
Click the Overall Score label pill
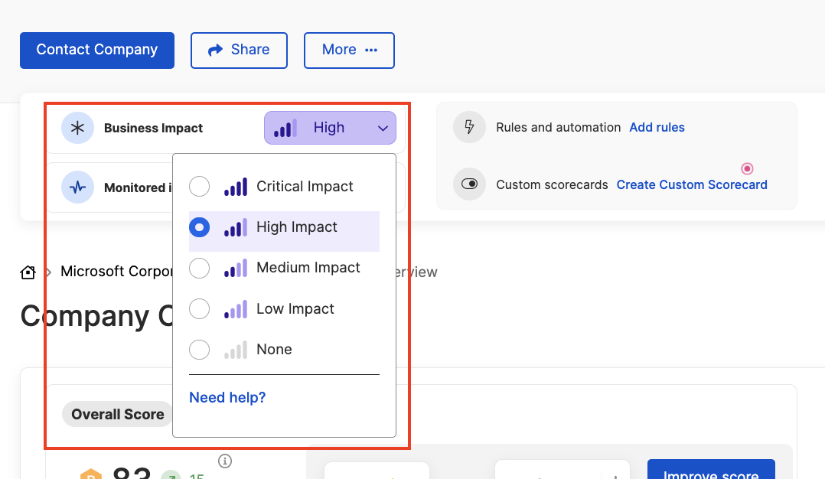(117, 414)
